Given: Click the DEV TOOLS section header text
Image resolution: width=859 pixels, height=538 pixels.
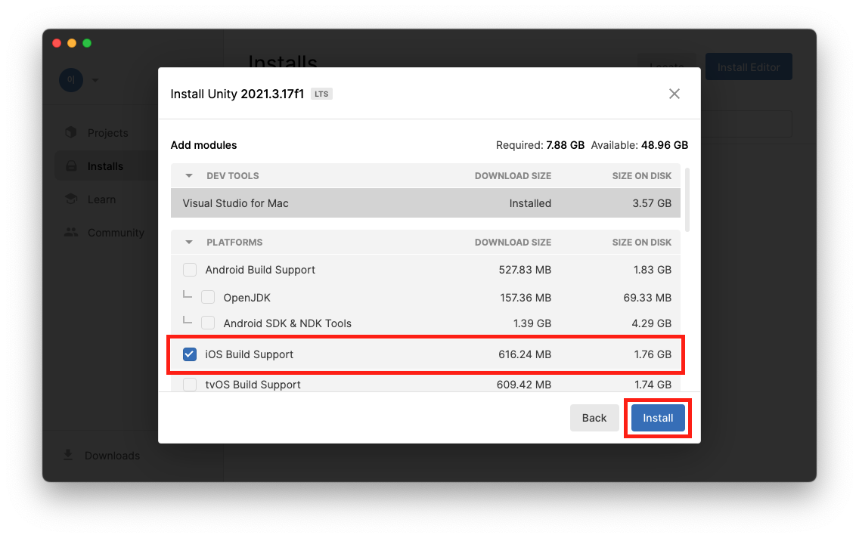Looking at the screenshot, I should click(x=232, y=176).
